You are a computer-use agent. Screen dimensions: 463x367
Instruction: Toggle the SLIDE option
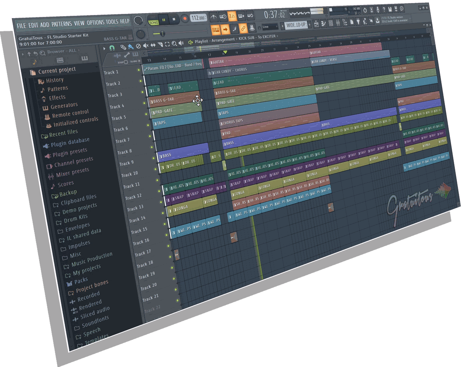pyautogui.click(x=139, y=61)
